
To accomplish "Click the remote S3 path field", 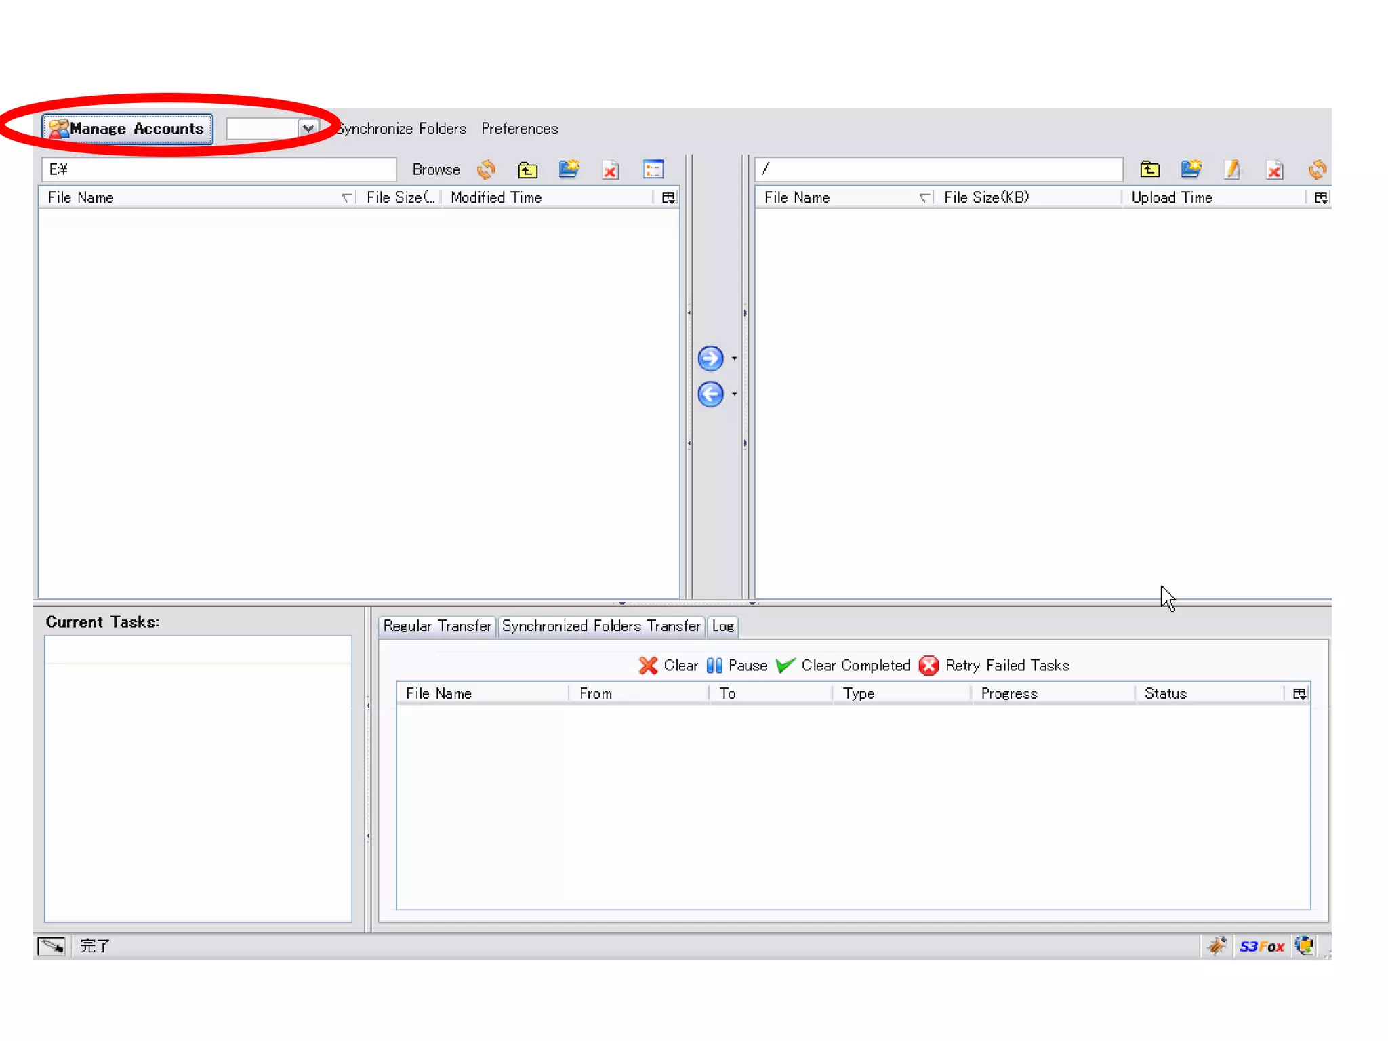I will point(939,169).
